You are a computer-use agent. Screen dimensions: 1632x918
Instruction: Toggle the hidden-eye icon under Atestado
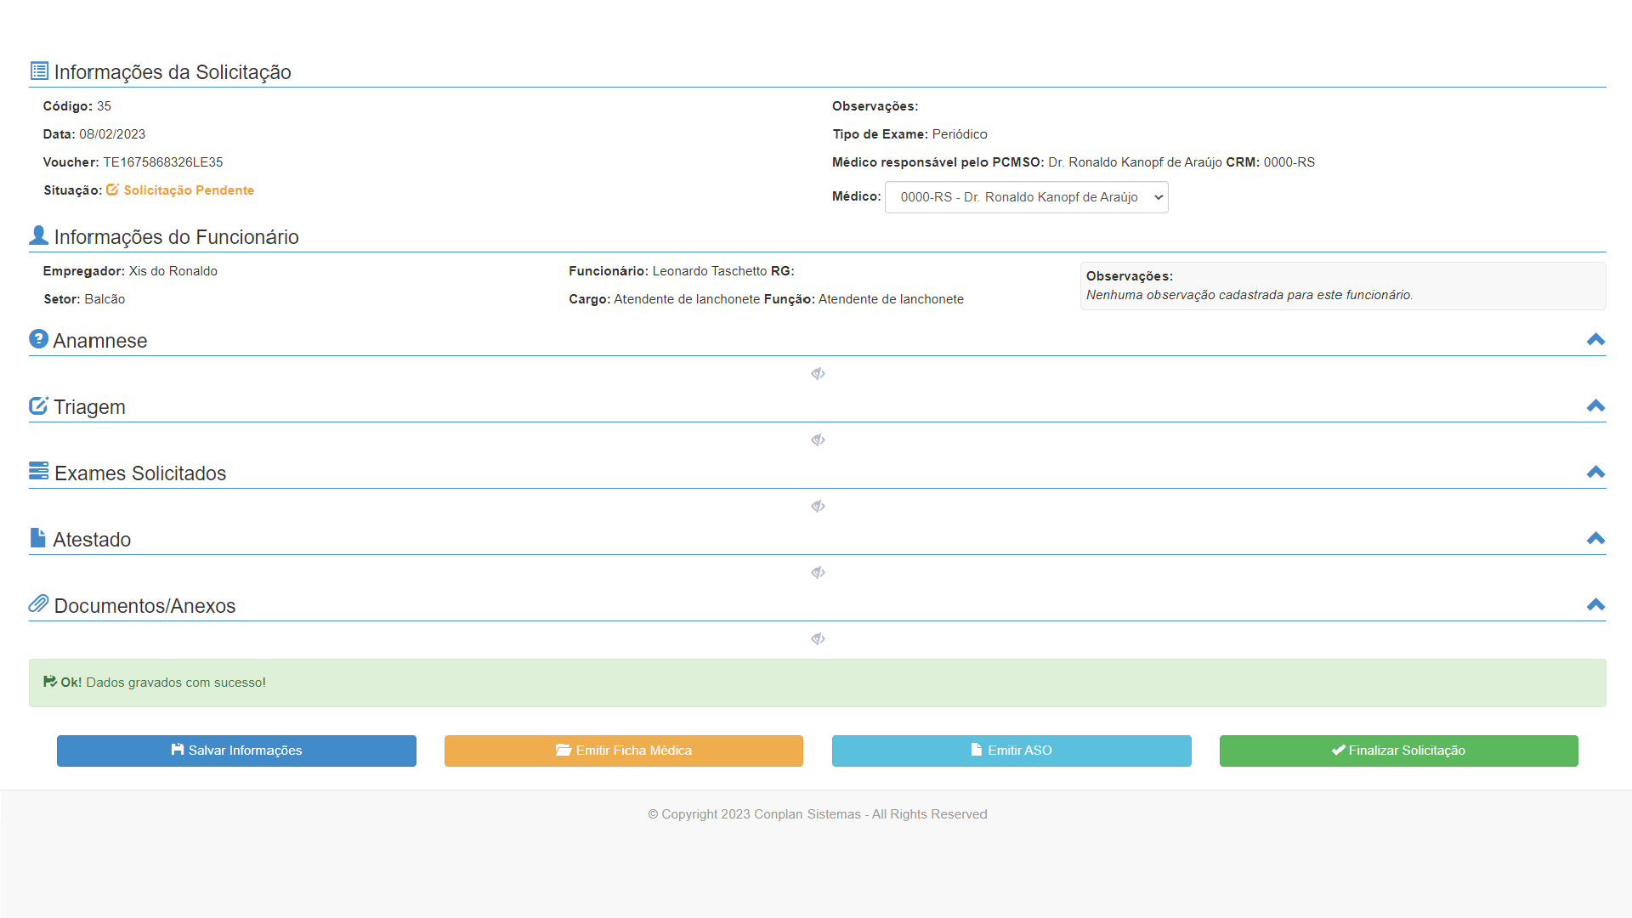pyautogui.click(x=818, y=573)
